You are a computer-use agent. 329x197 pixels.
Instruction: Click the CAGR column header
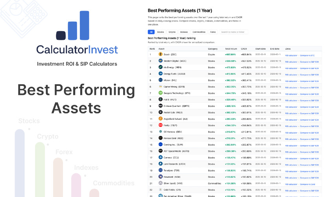tap(244, 49)
